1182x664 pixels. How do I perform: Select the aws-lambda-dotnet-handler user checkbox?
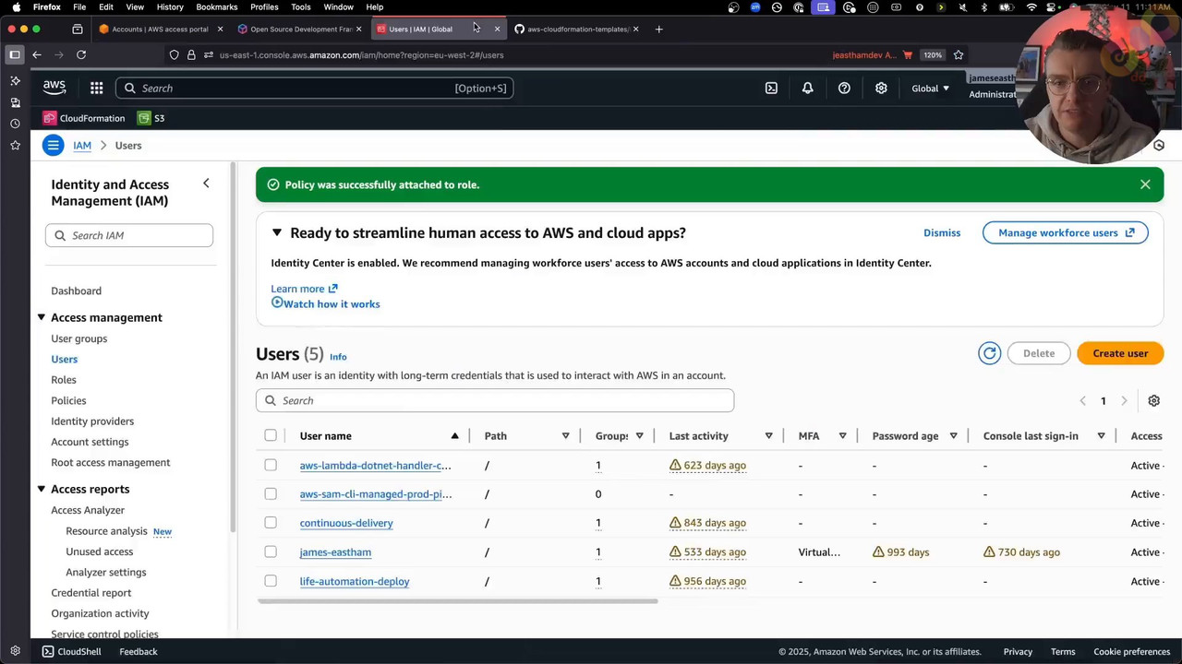pos(271,465)
